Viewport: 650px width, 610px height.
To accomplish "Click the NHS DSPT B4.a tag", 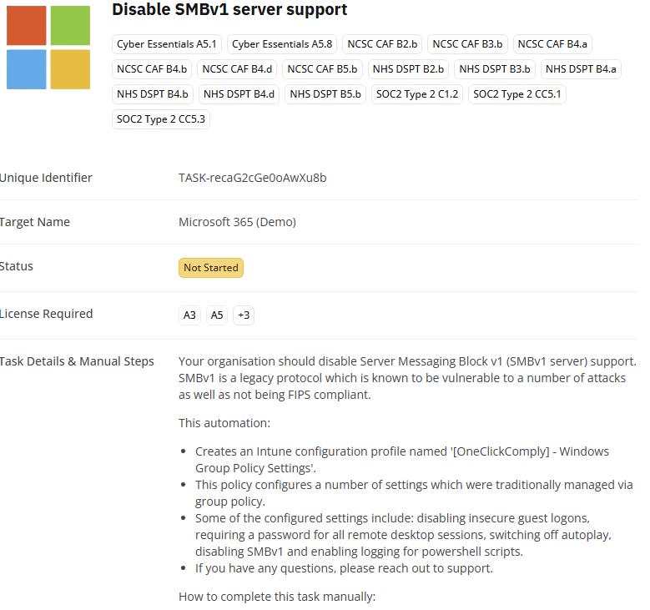I will [581, 69].
